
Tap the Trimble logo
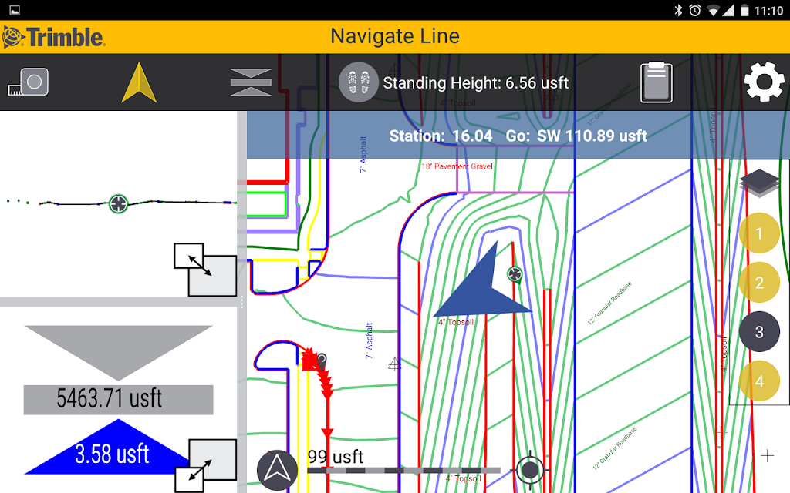(54, 37)
